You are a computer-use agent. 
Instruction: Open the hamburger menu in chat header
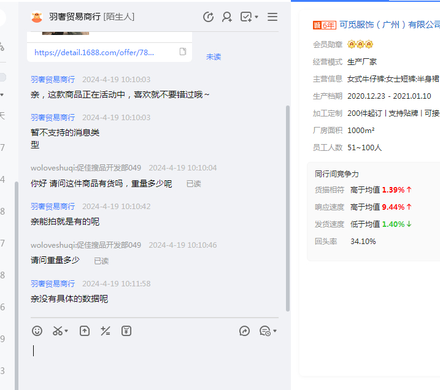[272, 17]
